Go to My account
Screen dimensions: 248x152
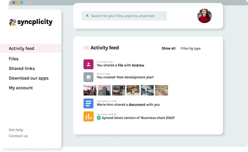click(21, 88)
